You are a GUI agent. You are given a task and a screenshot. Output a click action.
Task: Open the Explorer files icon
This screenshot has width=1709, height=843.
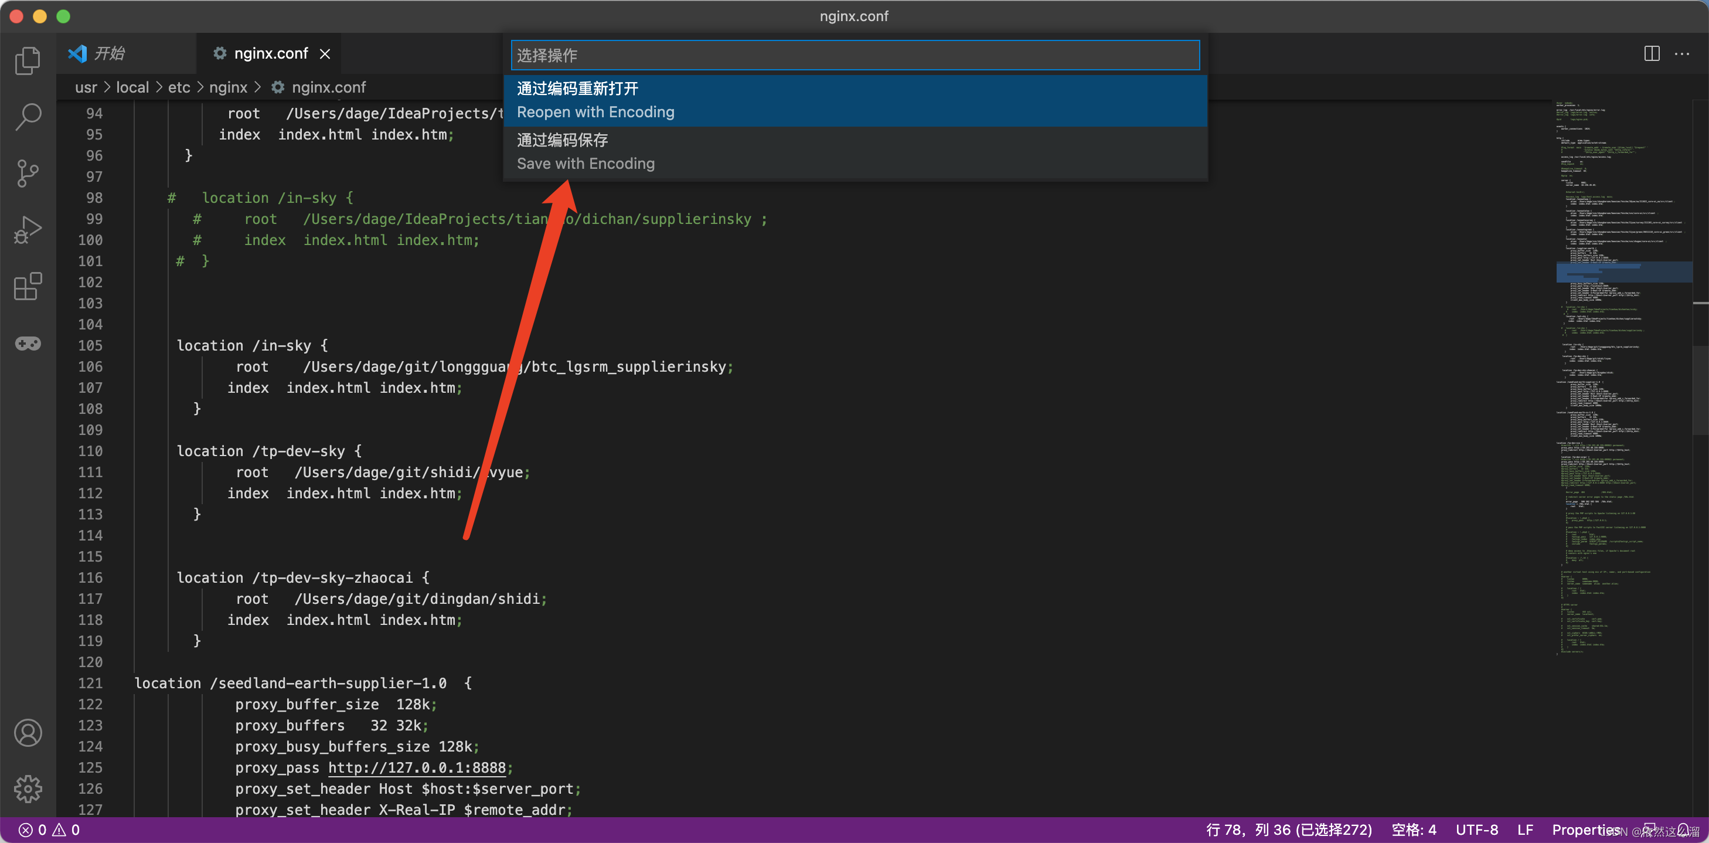click(x=28, y=60)
